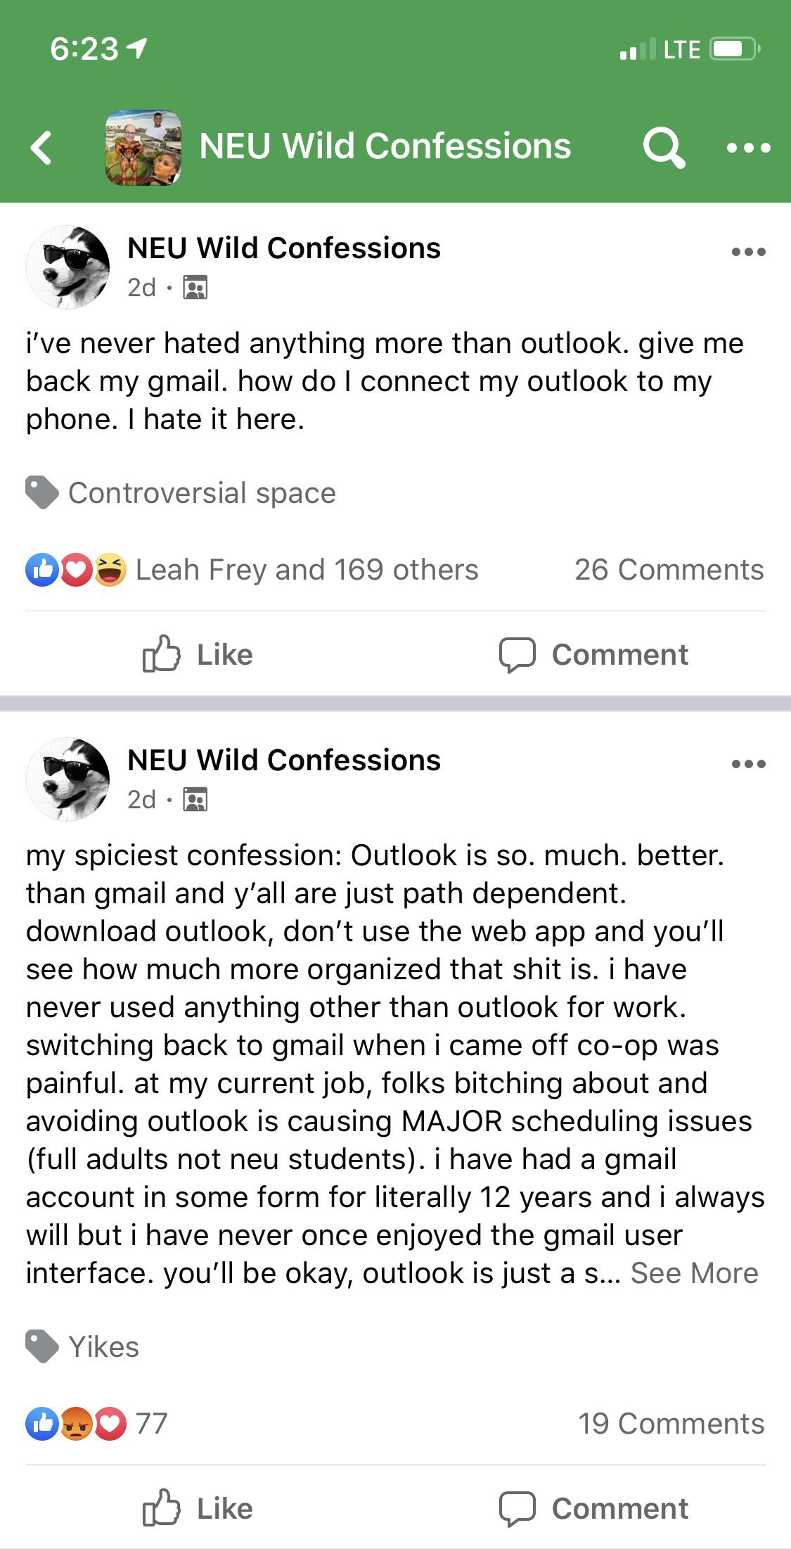
Task: Comment on the second Outlook confession post
Action: click(x=593, y=1508)
